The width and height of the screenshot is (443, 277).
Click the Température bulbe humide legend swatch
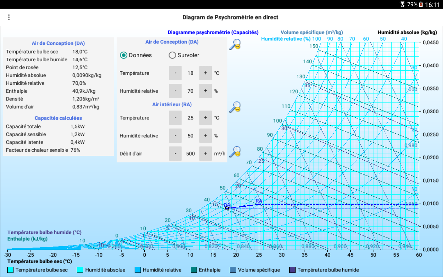(x=292, y=270)
